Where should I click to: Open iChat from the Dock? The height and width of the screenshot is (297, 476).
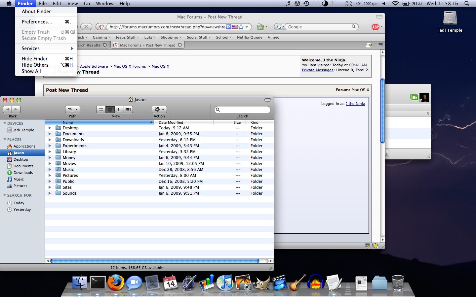tap(134, 283)
